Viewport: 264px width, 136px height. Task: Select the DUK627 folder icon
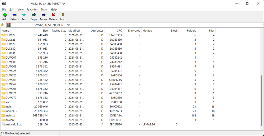coord(3,35)
